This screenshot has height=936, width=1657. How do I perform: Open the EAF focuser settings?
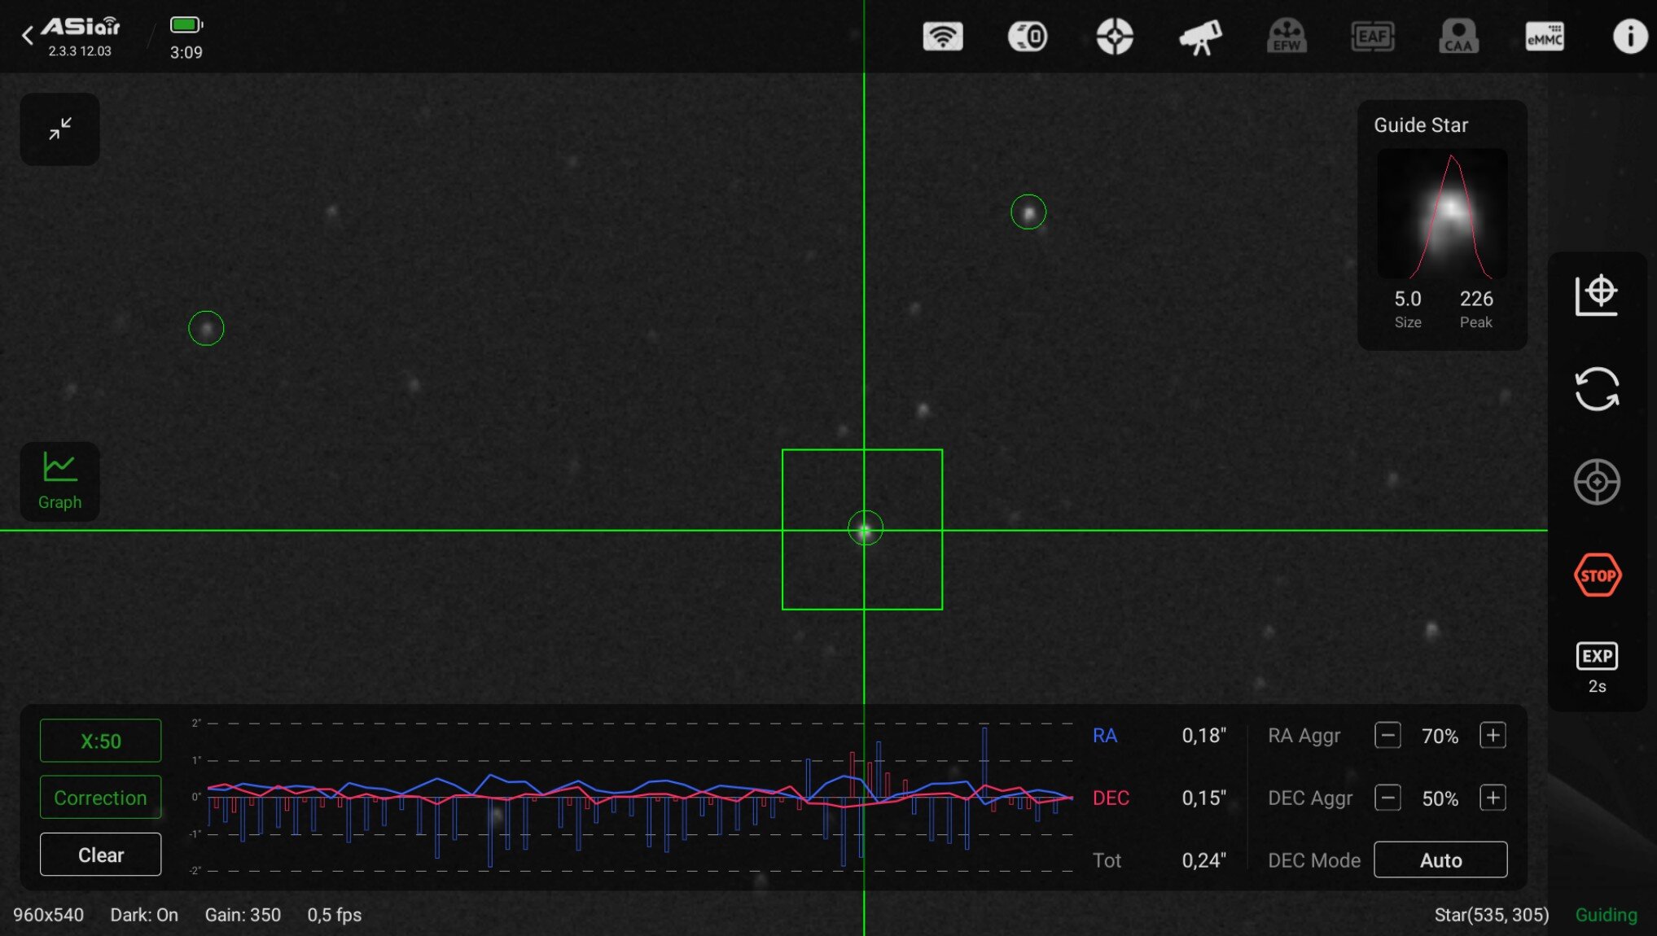pyautogui.click(x=1372, y=37)
